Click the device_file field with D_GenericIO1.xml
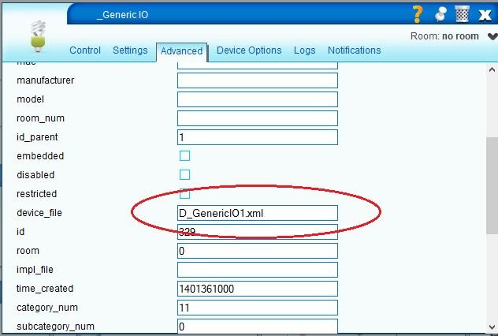498x336 pixels. coord(258,213)
